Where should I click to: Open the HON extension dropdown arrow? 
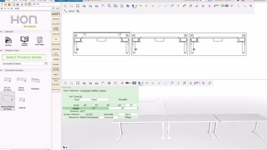point(53,8)
